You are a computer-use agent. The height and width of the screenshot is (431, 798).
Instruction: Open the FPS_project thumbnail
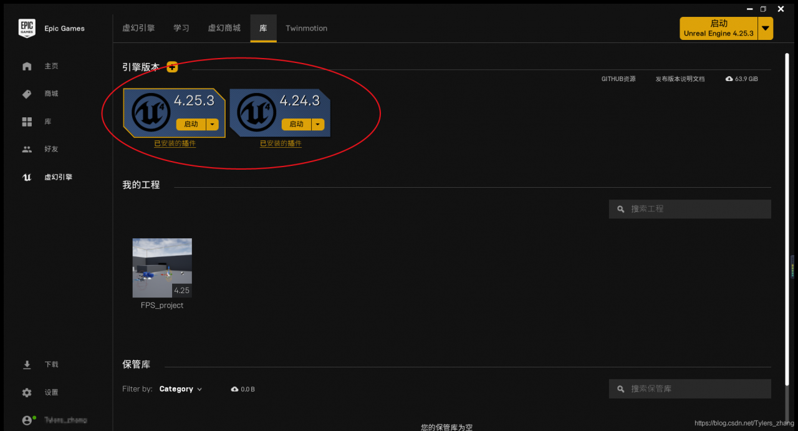point(162,268)
